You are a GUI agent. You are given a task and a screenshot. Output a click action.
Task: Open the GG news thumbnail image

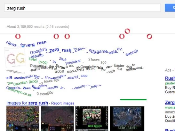(15, 57)
